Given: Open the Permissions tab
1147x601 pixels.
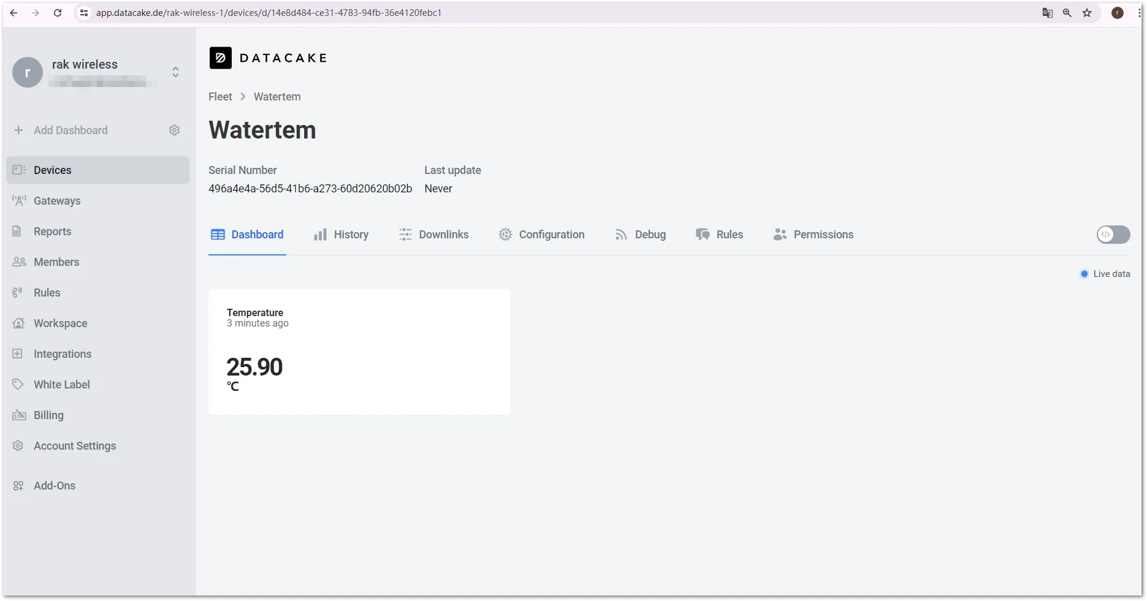Looking at the screenshot, I should (x=813, y=235).
